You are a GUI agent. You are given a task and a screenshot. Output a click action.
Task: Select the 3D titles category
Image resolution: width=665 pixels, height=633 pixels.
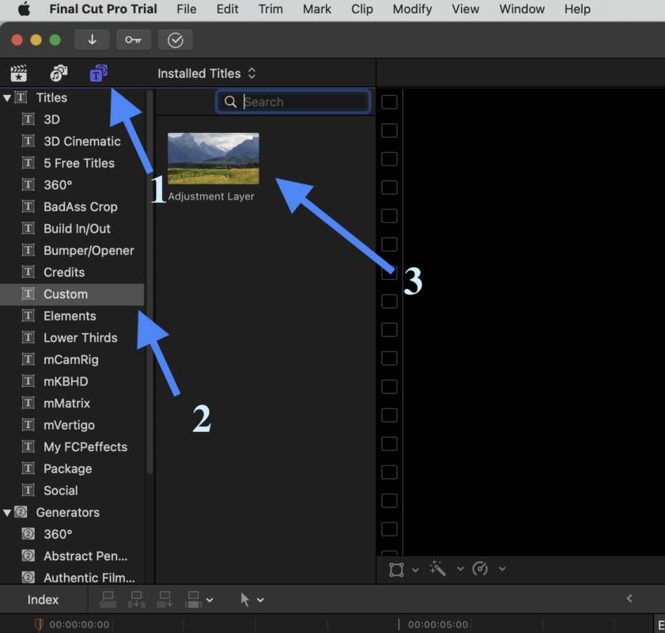point(72,119)
